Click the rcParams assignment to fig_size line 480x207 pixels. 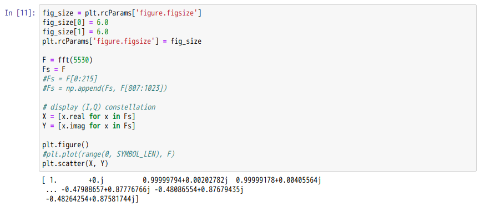pos(122,41)
